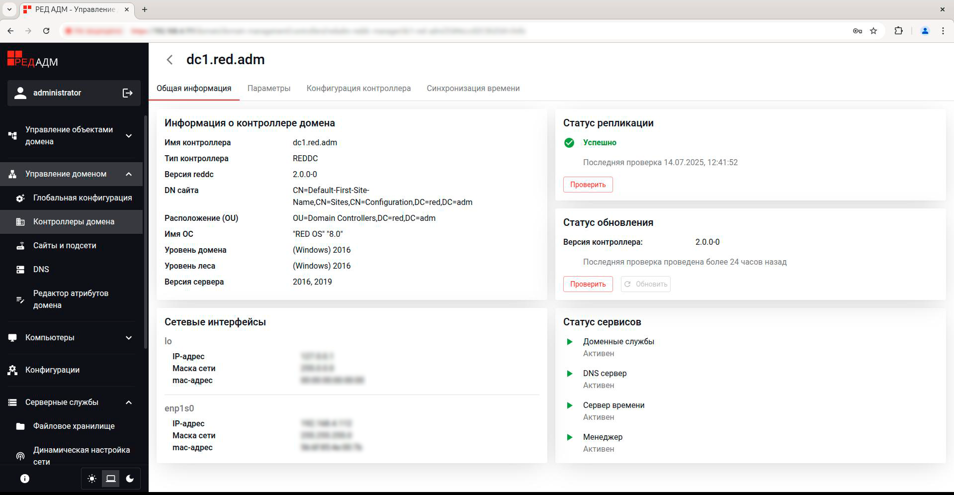Click the Управление доменом section icon
The image size is (954, 495).
tap(13, 174)
